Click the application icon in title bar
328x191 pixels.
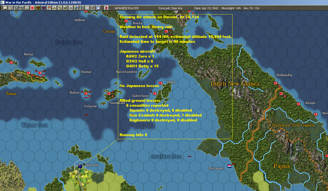point(2,2)
